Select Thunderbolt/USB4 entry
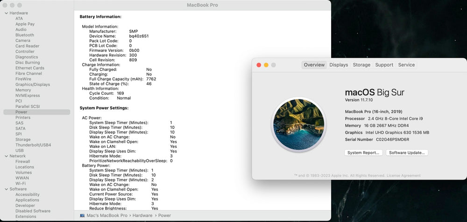Image resolution: width=467 pixels, height=222 pixels. [x=33, y=145]
